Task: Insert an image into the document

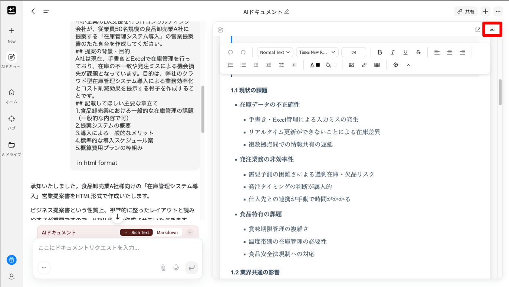Action: (x=351, y=65)
